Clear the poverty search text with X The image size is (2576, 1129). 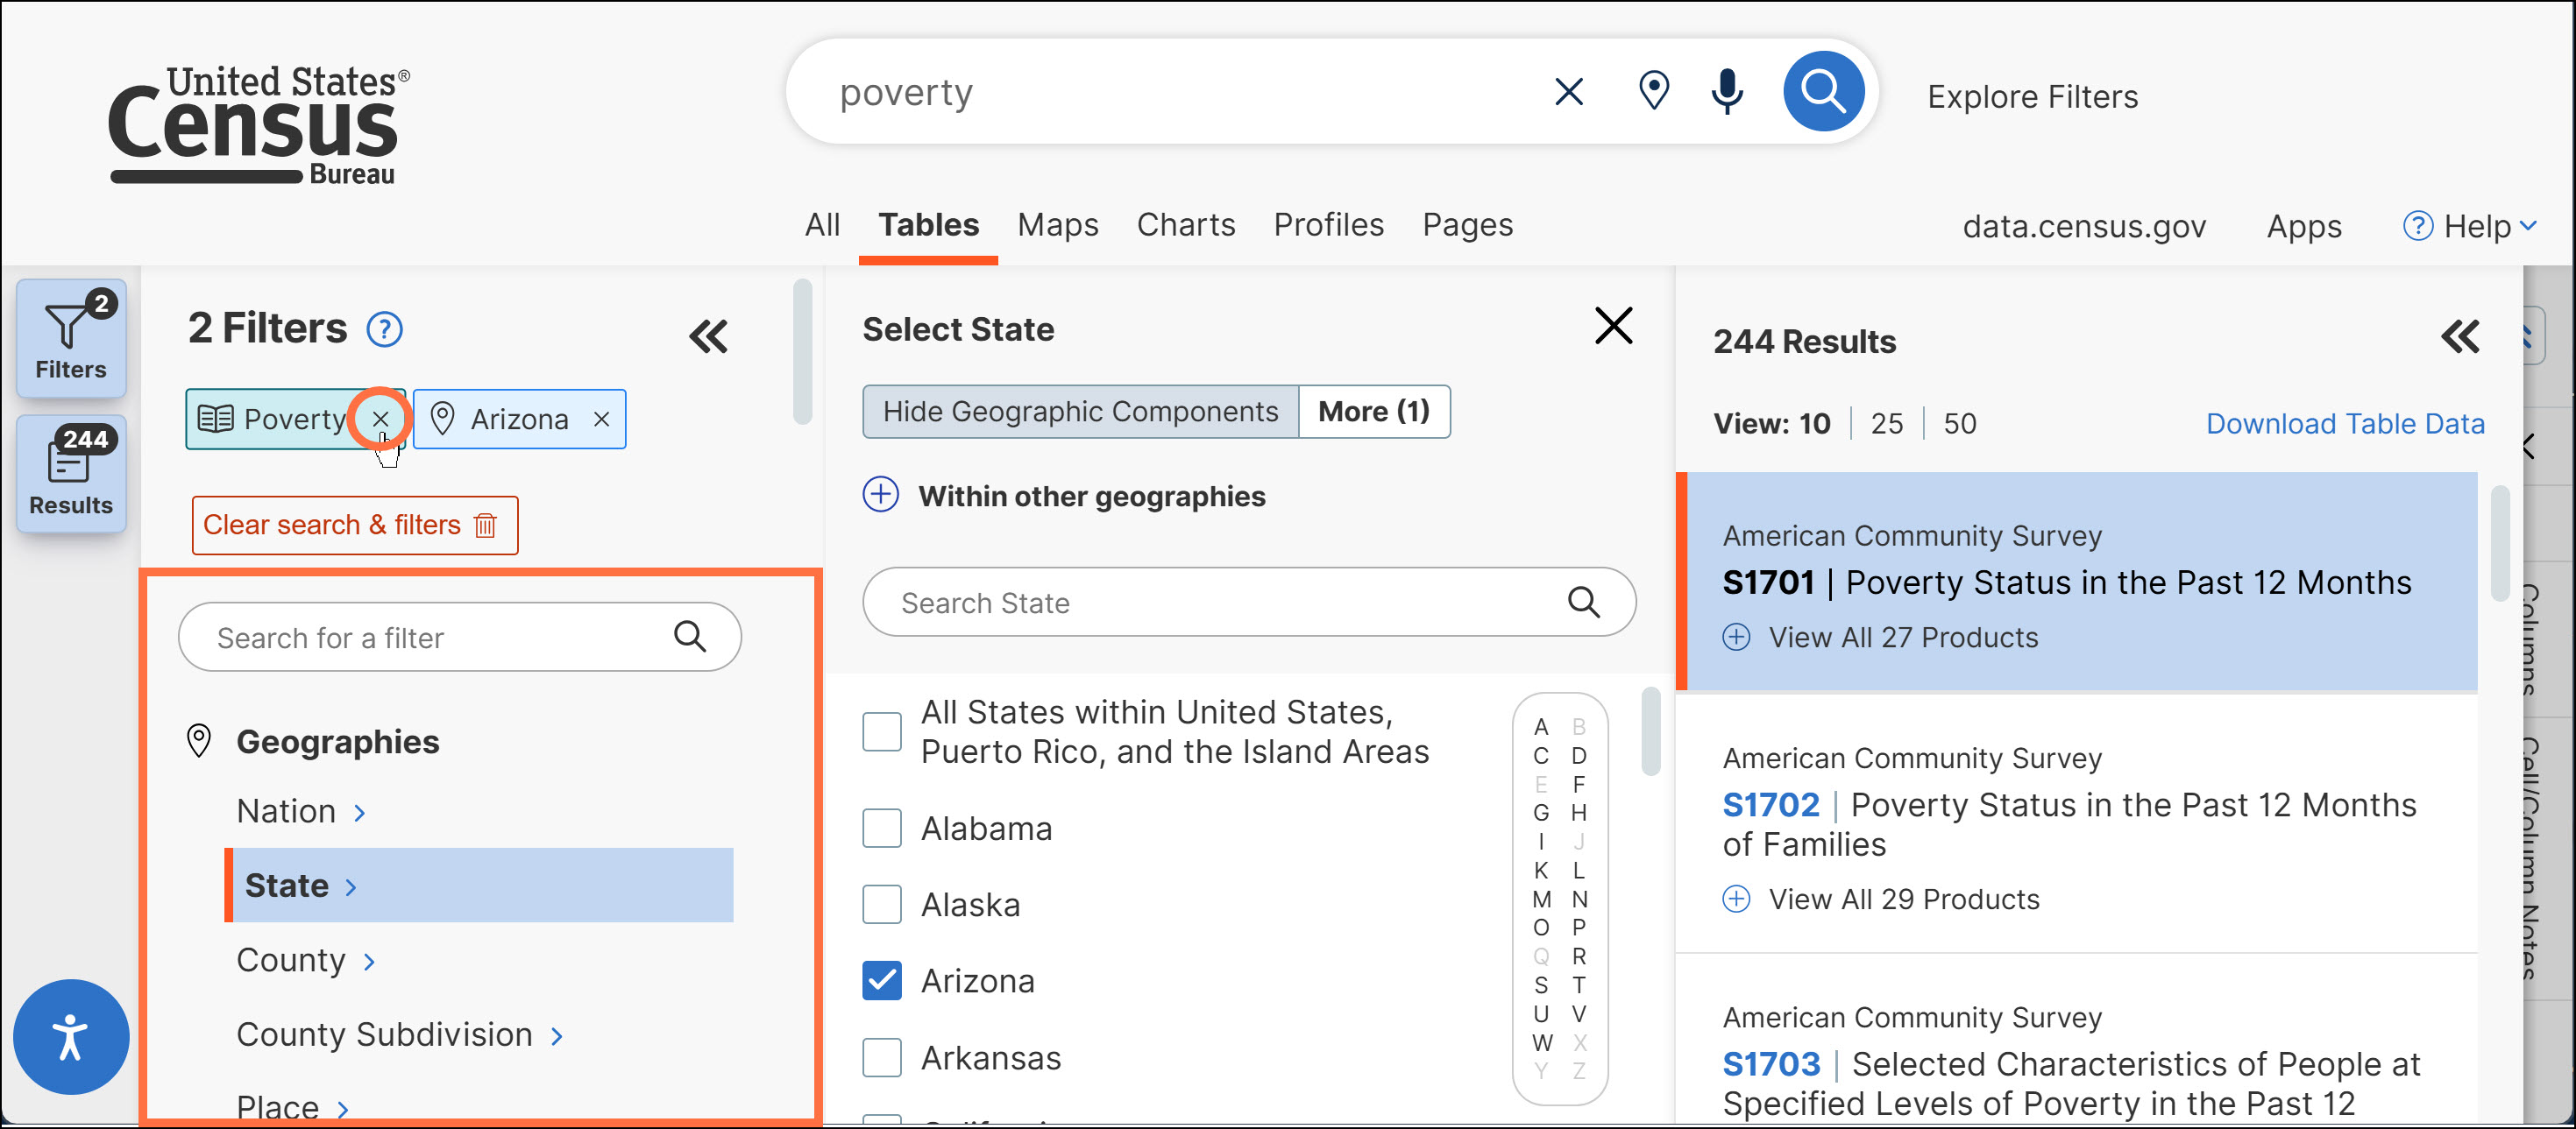(1568, 92)
